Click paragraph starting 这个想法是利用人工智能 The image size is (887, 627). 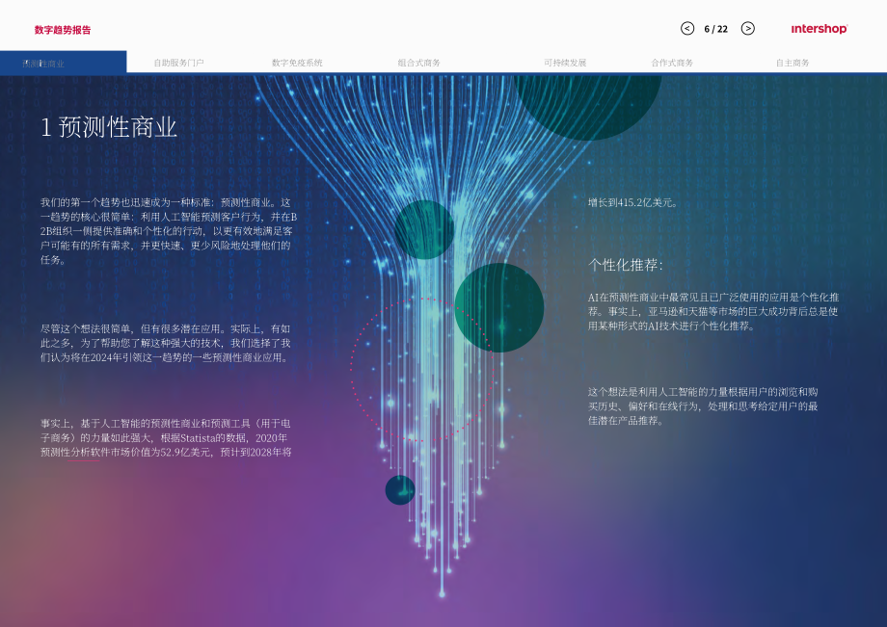point(703,406)
